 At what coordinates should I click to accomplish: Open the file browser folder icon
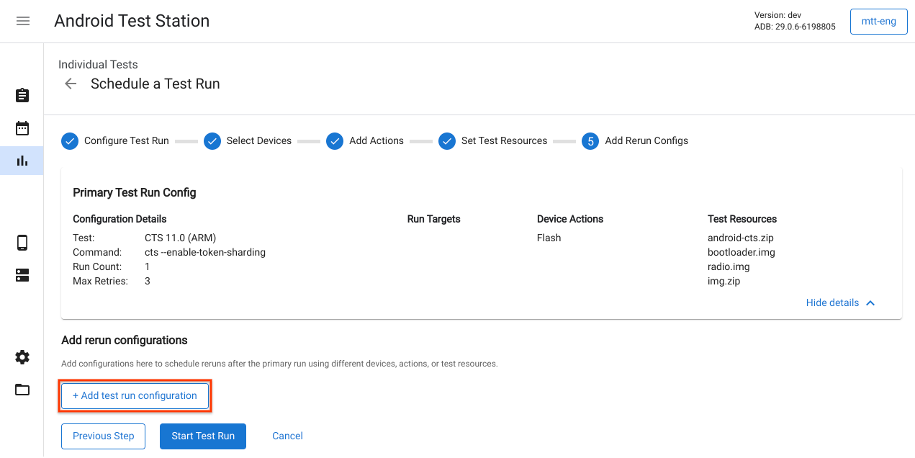coord(22,390)
